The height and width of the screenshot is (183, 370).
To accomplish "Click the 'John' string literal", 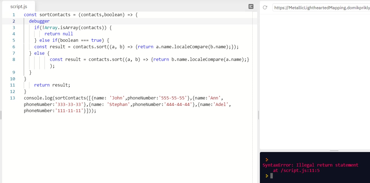I will (x=117, y=98).
